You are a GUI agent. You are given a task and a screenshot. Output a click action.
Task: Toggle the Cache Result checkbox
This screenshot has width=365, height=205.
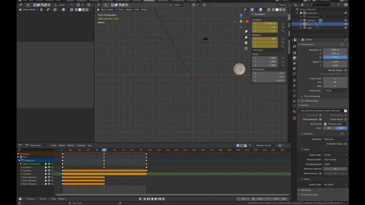click(346, 120)
